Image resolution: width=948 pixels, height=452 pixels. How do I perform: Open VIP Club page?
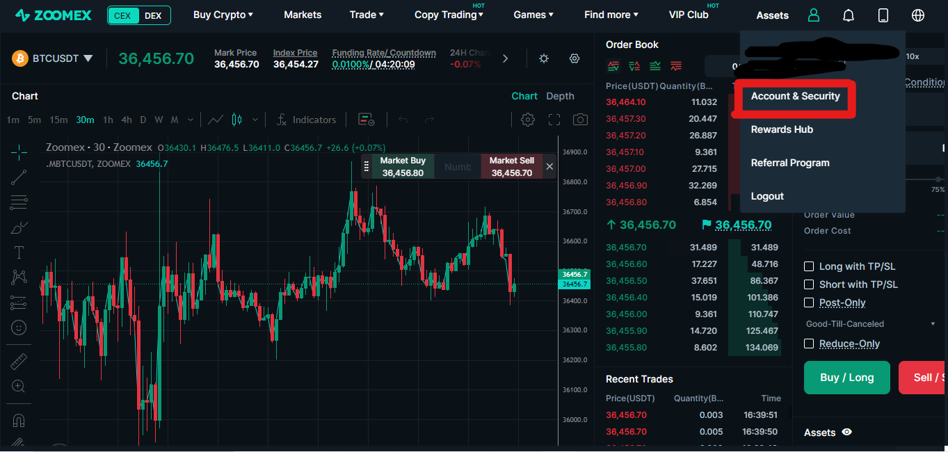689,15
